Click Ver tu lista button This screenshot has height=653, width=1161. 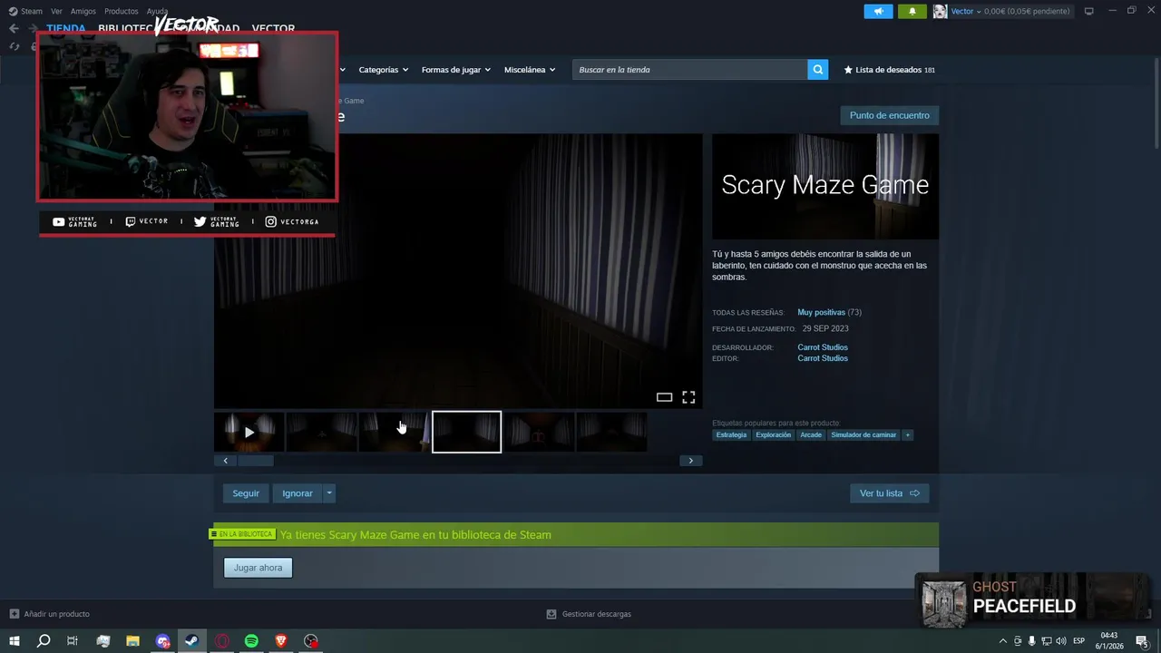click(x=889, y=493)
